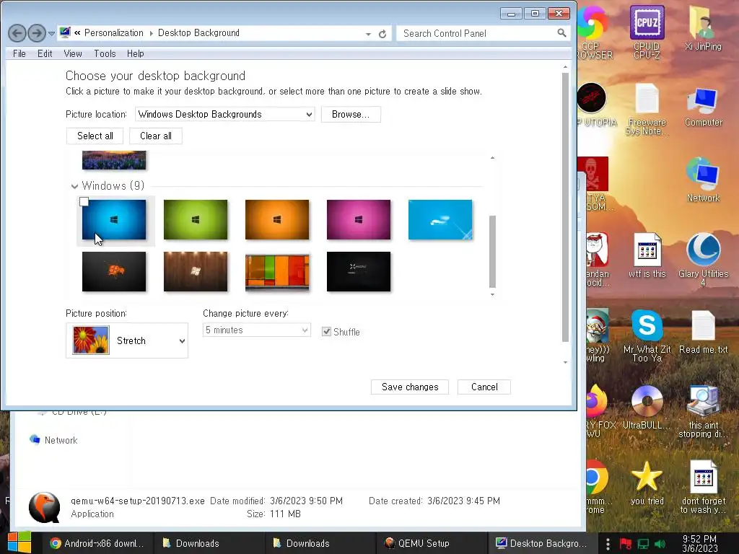Open Network desktop icon

[703, 180]
